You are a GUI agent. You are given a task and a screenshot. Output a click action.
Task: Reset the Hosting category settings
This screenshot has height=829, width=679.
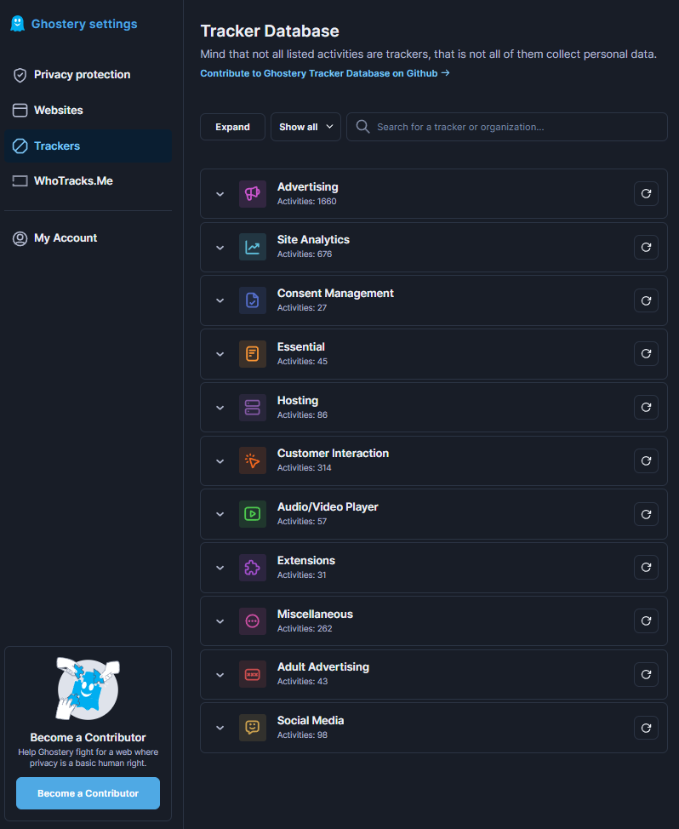[646, 407]
